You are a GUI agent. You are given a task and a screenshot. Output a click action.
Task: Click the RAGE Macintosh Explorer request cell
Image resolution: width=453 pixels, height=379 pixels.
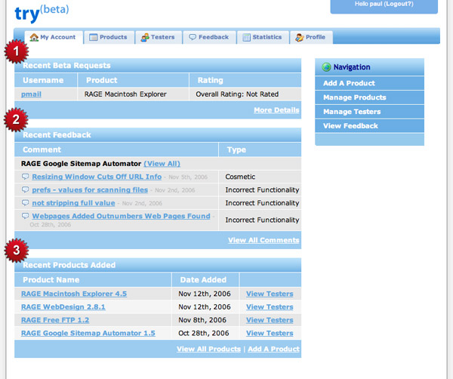point(133,94)
